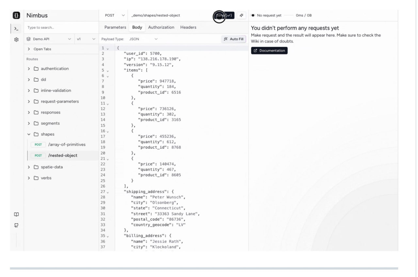This screenshot has height=277, width=418.
Task: Click the "name": "Jessie Rath" line
Action: click(x=157, y=241)
